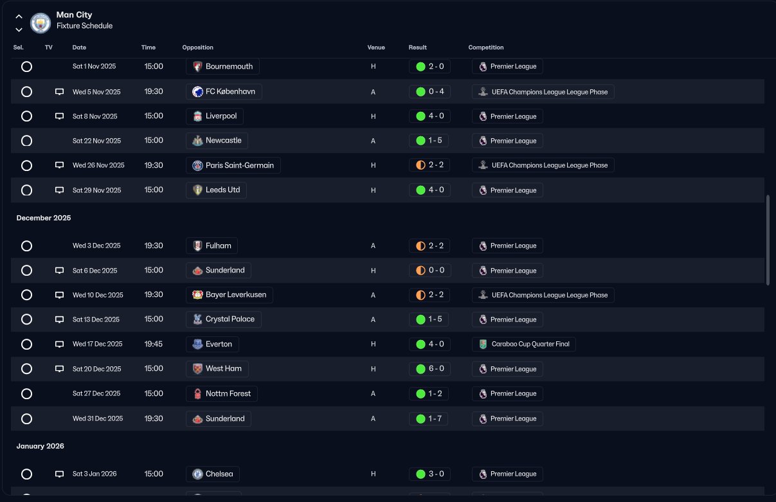
Task: Click the Paris Saint-Germain club badge
Action: click(197, 165)
